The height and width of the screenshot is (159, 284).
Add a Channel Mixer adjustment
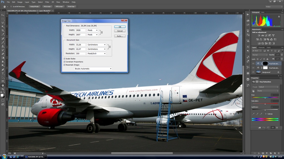click(272, 39)
